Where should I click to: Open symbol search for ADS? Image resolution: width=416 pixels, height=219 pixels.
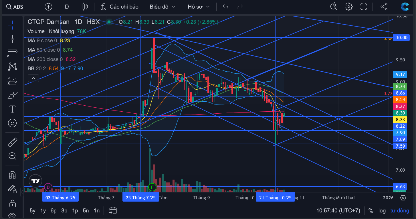15,7
